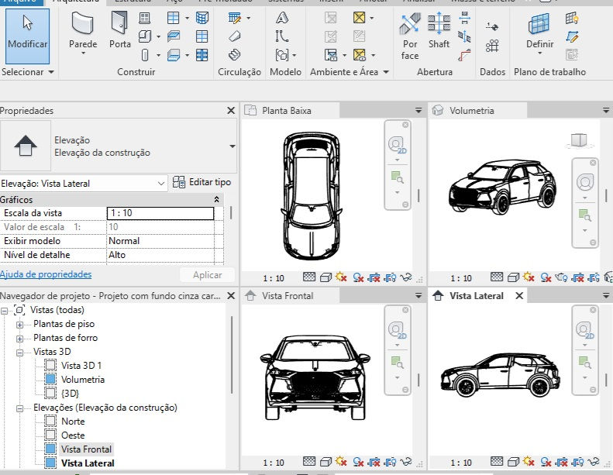This screenshot has height=475, width=613.
Task: Activate the Por face opening tool
Action: click(410, 36)
